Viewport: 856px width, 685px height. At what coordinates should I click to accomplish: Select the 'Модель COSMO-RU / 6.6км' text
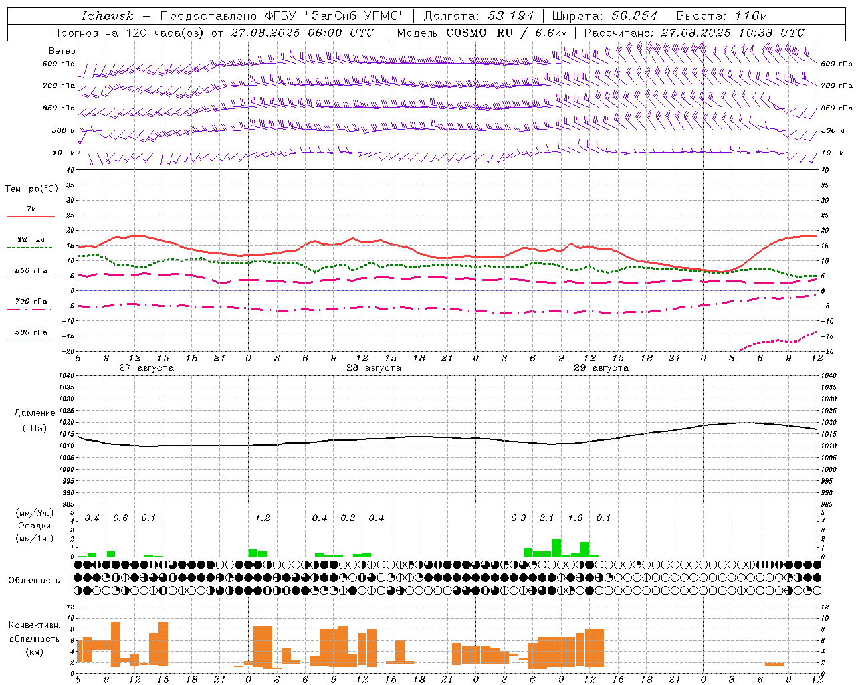pyautogui.click(x=482, y=33)
